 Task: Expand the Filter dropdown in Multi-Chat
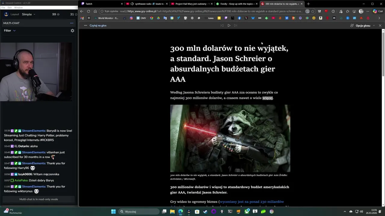coord(10,31)
